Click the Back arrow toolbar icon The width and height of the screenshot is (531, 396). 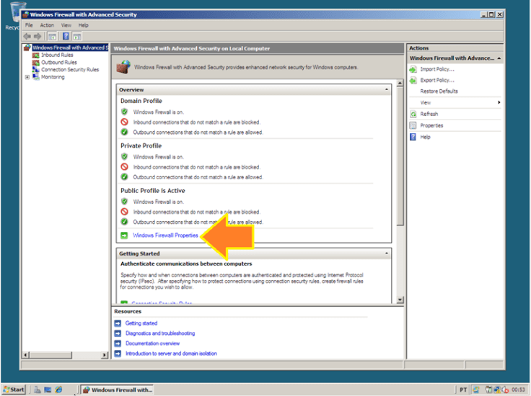click(x=27, y=36)
